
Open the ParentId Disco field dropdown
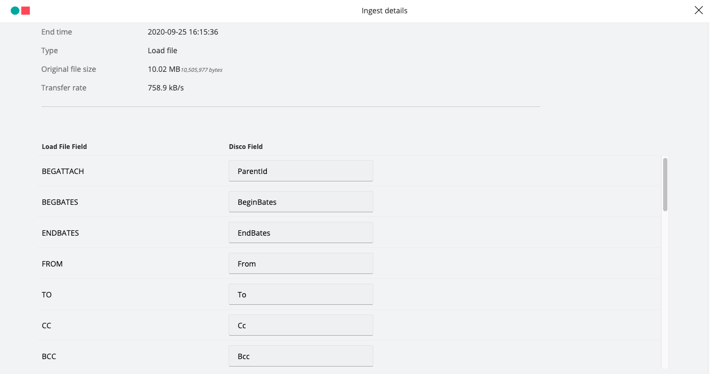301,171
